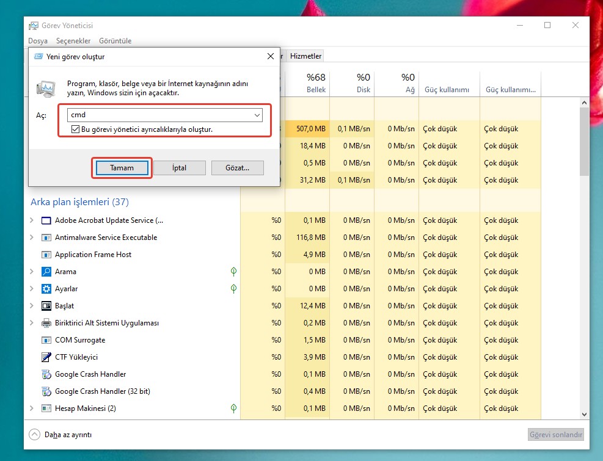Click the Arama magnifier process icon
Image resolution: width=603 pixels, height=461 pixels.
(x=46, y=272)
